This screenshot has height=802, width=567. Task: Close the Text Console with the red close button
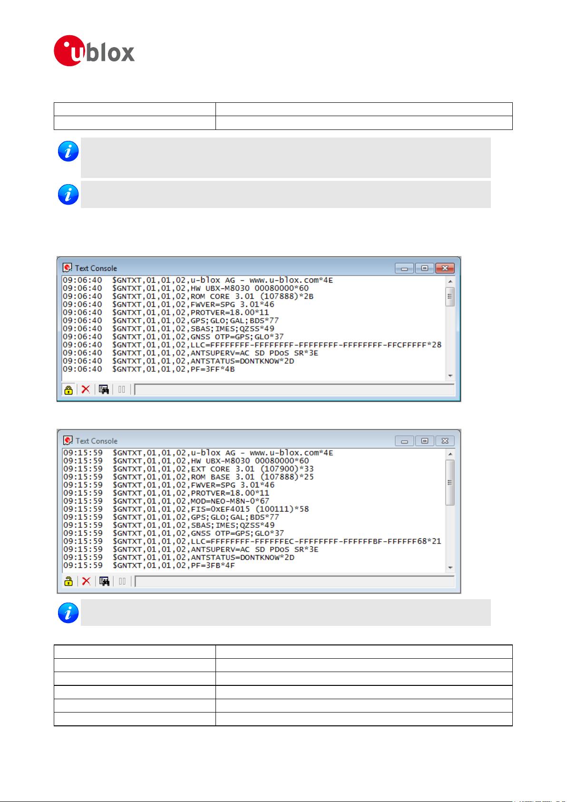click(x=445, y=268)
